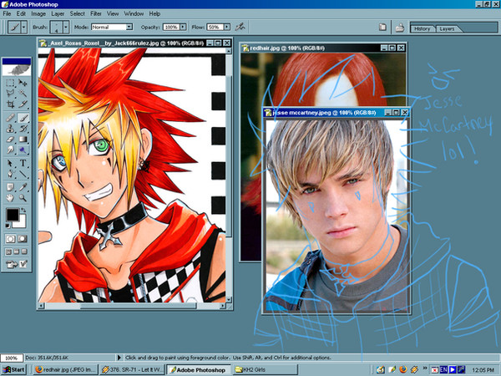This screenshot has width=501, height=376.
Task: Click Adobe Photoshop taskbar button
Action: (199, 369)
